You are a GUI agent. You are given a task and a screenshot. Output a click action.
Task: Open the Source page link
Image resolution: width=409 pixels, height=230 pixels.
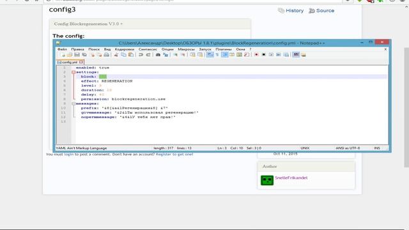click(x=321, y=11)
